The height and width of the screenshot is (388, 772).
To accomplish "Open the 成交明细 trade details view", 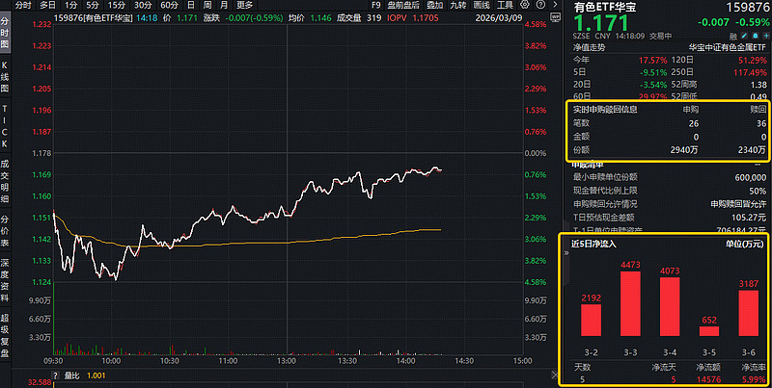I will pos(5,180).
